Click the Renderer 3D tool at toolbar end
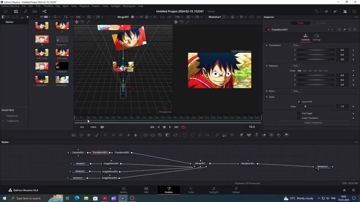This screenshot has height=202, width=360. click(286, 135)
